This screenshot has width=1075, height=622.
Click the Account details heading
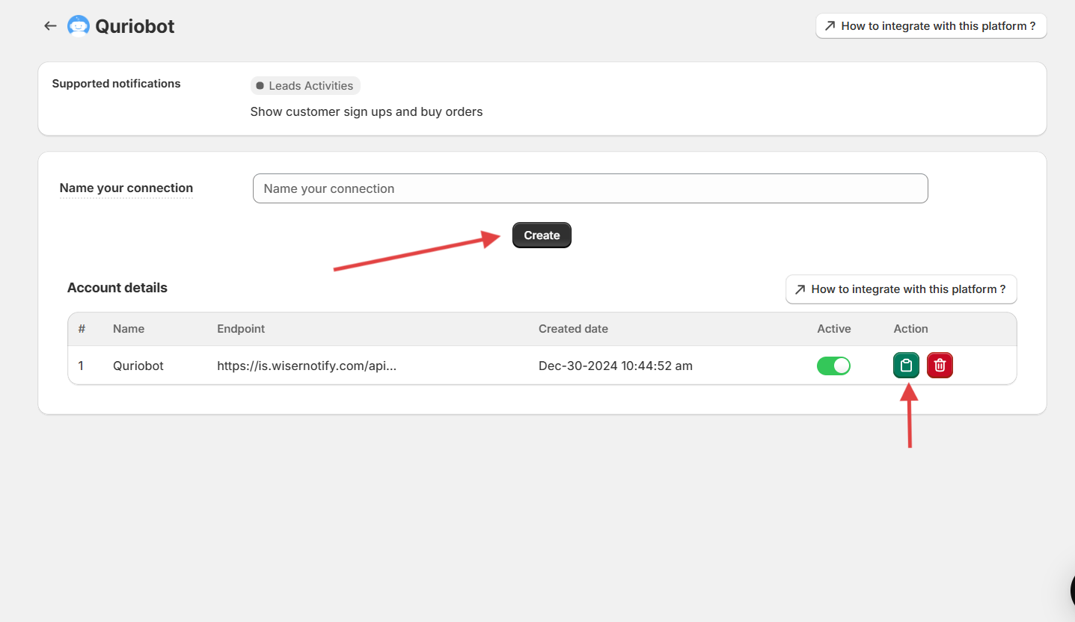click(x=117, y=288)
